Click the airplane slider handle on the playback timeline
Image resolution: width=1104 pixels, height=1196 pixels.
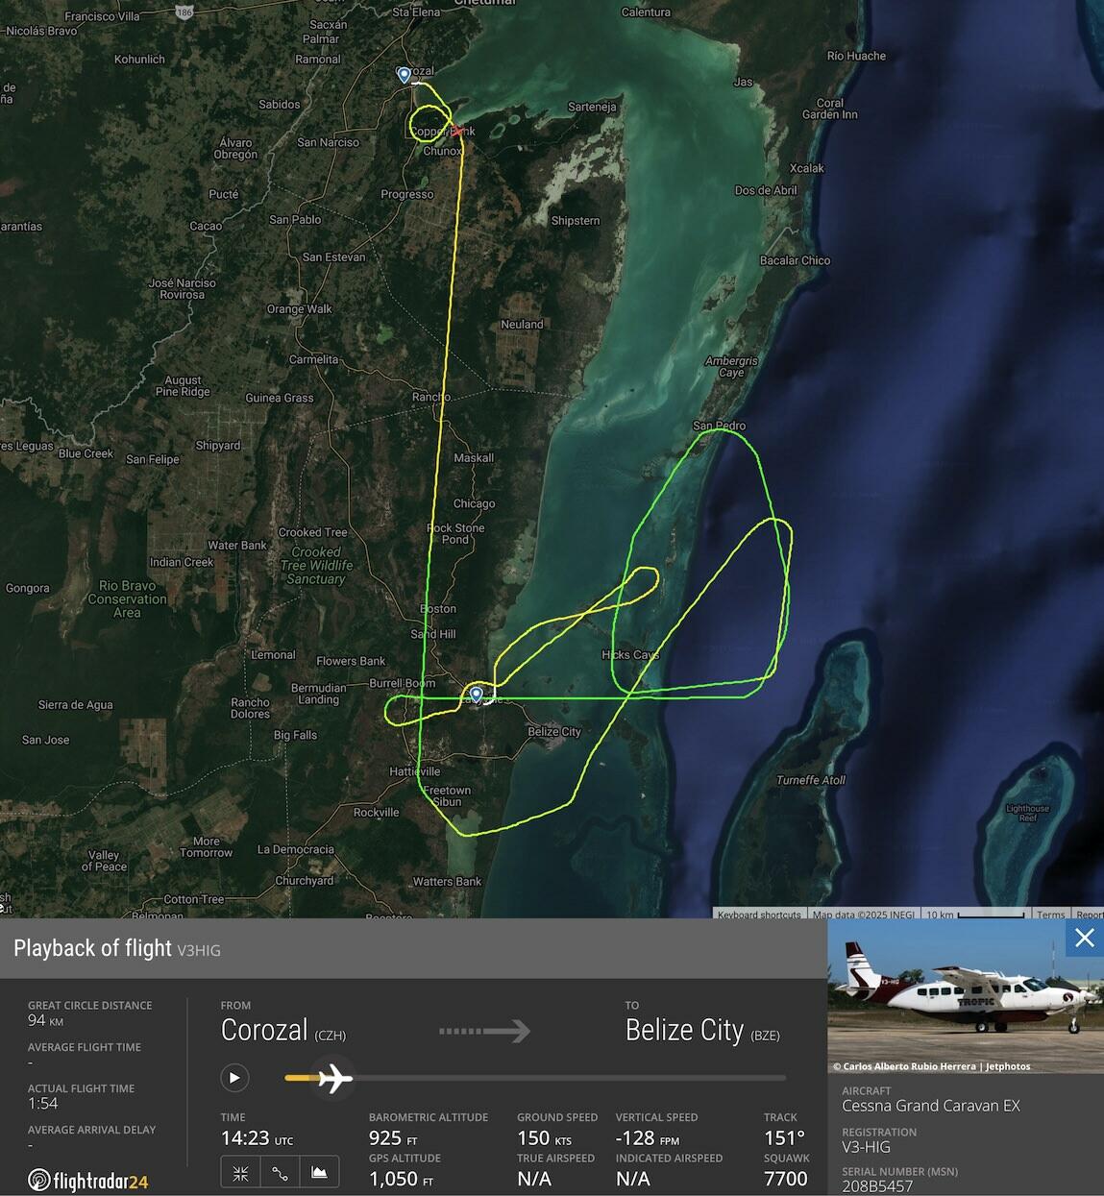click(x=333, y=1078)
